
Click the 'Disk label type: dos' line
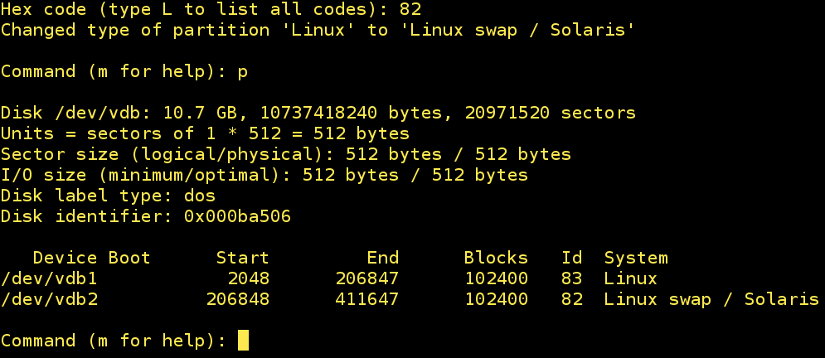[x=108, y=196]
